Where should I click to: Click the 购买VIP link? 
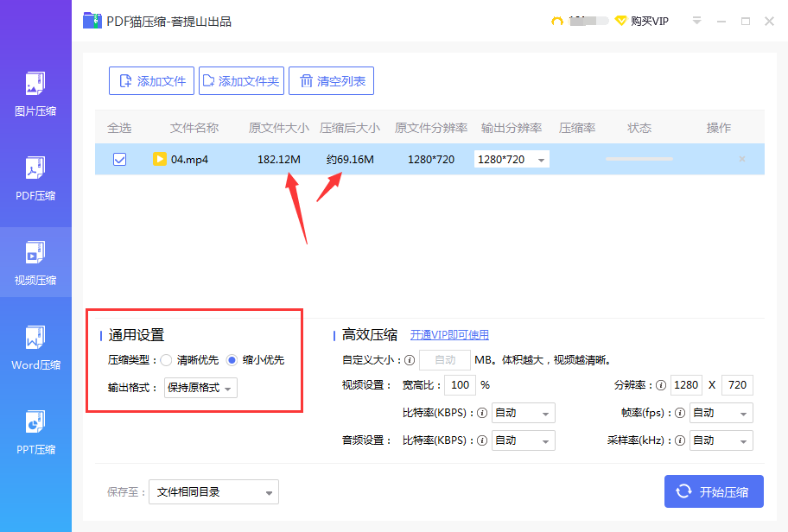click(x=642, y=21)
